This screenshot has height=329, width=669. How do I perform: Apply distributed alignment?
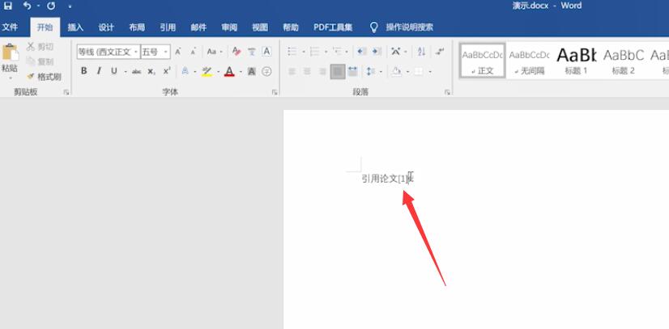(x=353, y=71)
